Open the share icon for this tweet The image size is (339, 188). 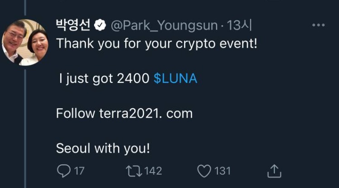click(x=274, y=171)
